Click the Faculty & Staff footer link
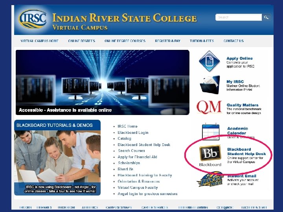This screenshot has width=283, height=212. pyautogui.click(x=254, y=208)
